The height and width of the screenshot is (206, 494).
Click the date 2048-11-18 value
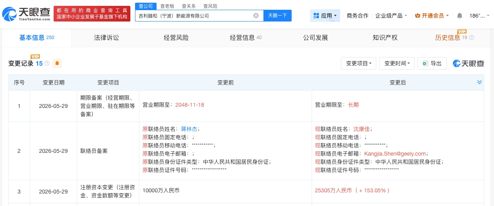(189, 105)
